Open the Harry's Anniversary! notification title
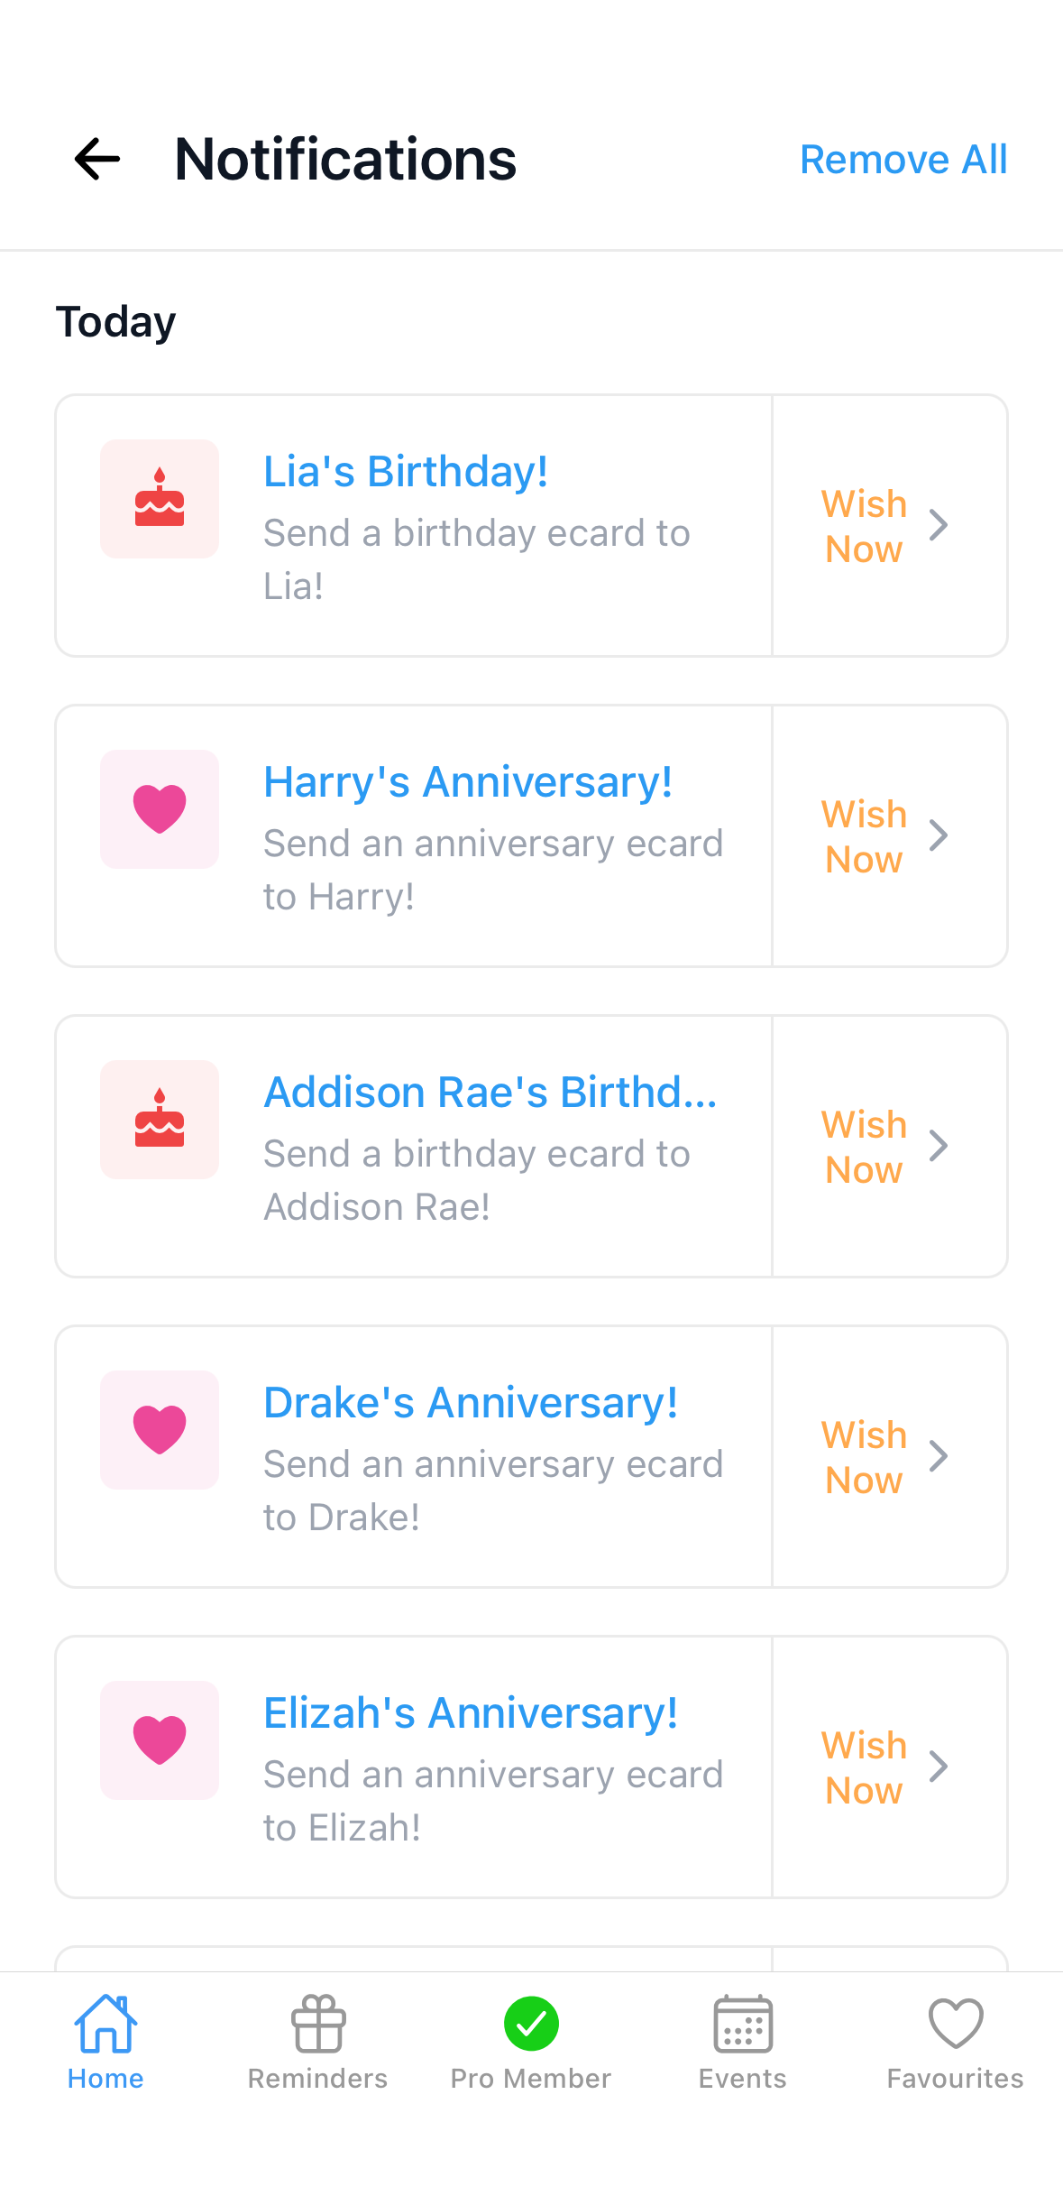Viewport: 1063px width, 2196px height. click(468, 782)
